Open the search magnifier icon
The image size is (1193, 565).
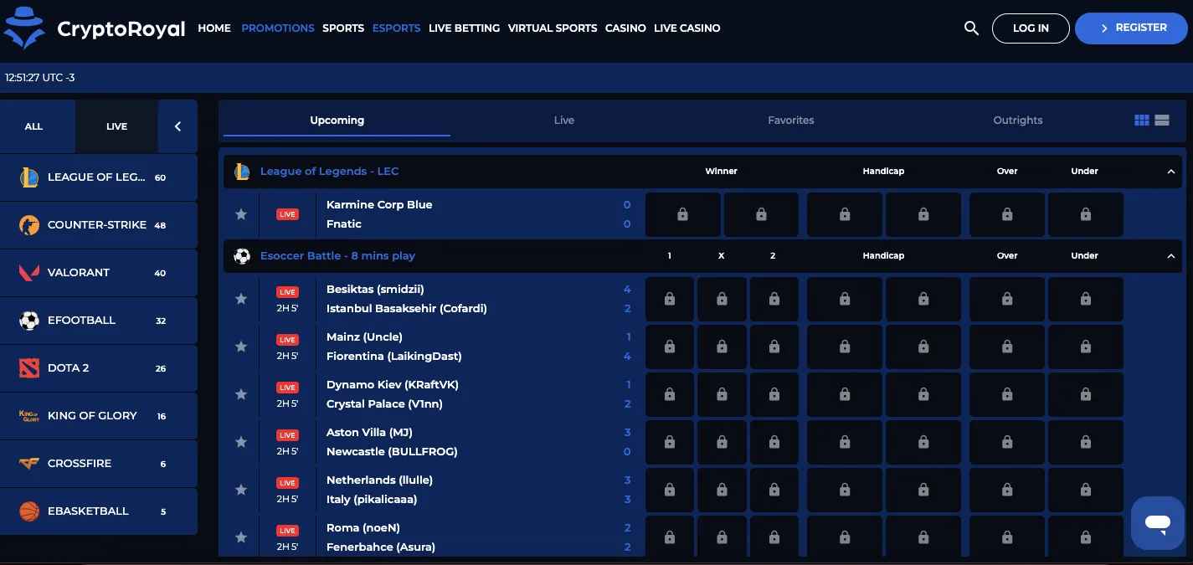tap(971, 28)
